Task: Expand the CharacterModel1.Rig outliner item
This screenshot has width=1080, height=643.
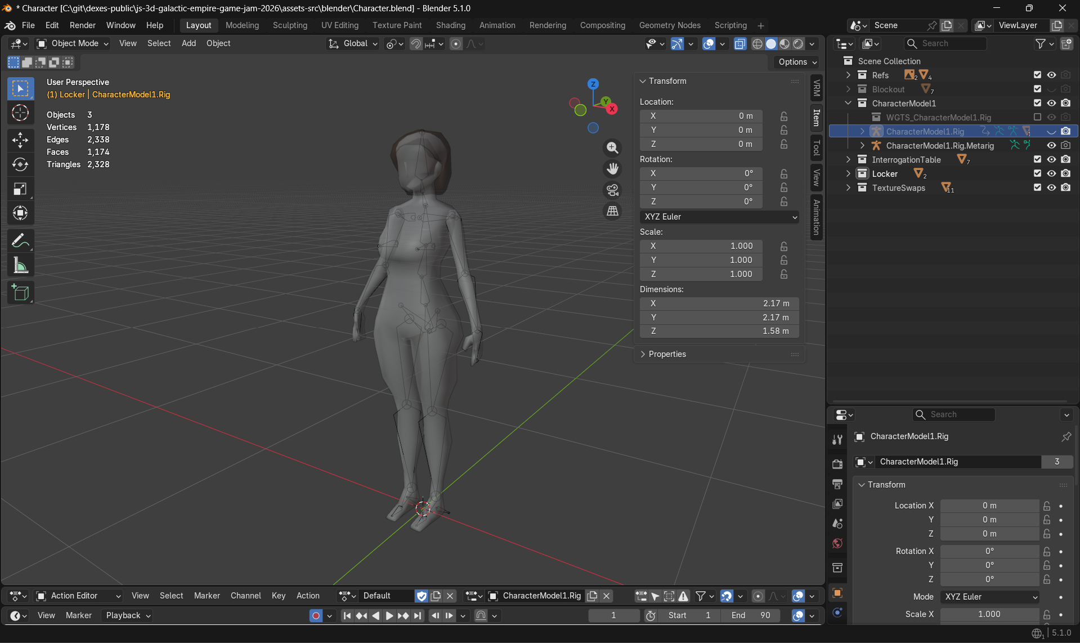Action: [x=862, y=131]
